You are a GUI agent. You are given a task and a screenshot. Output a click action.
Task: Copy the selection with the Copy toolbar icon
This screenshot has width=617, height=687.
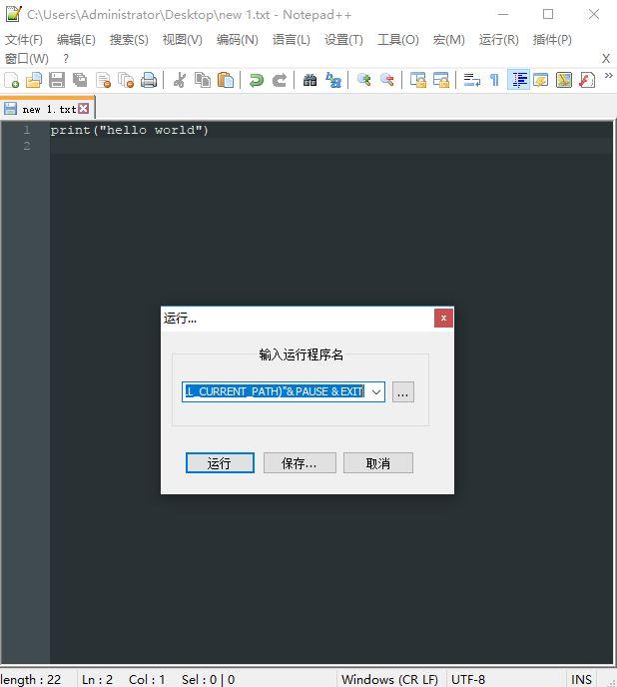pos(202,80)
